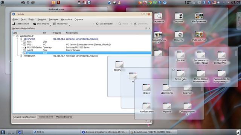Open the Shares View dropdown arrow

69,25
